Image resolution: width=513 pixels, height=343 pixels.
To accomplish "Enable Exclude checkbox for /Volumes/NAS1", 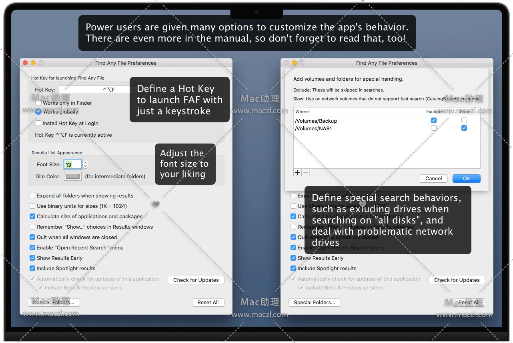I will [x=433, y=128].
